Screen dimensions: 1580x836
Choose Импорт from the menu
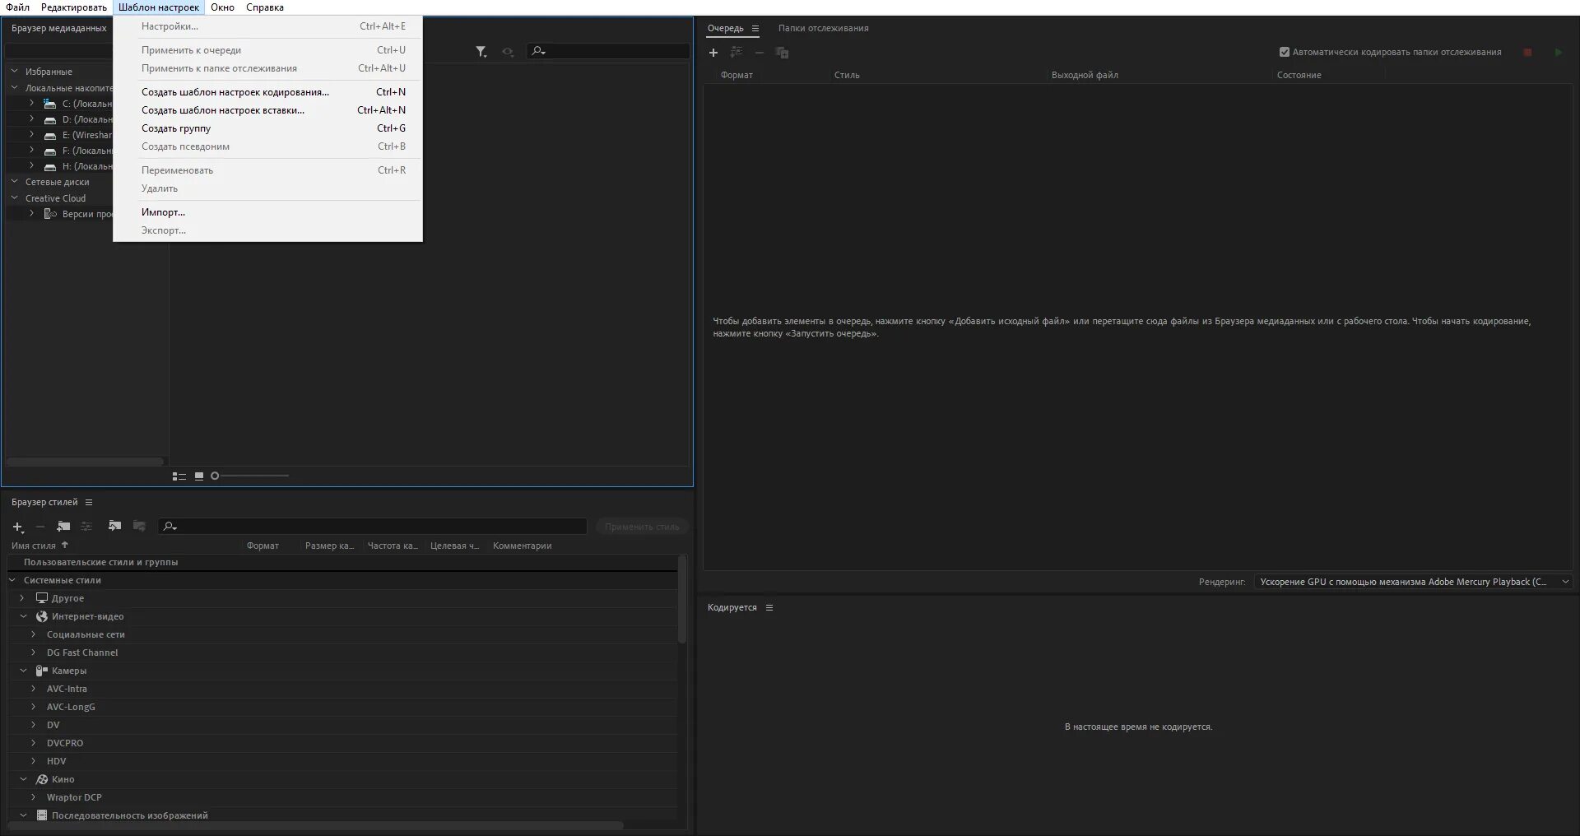point(268,212)
